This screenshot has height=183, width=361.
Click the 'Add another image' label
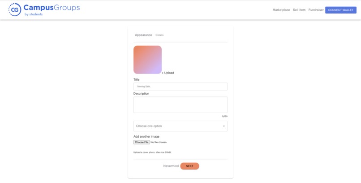[146, 136]
